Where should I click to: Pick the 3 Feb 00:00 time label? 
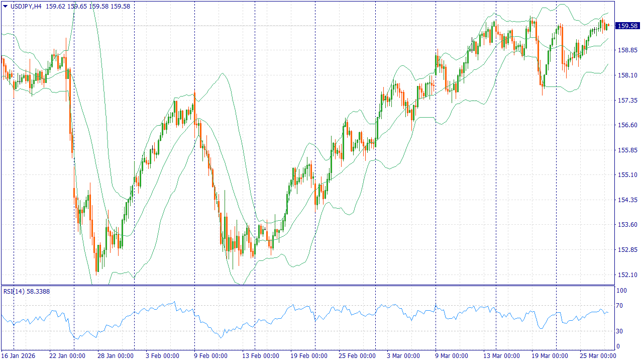click(x=162, y=355)
